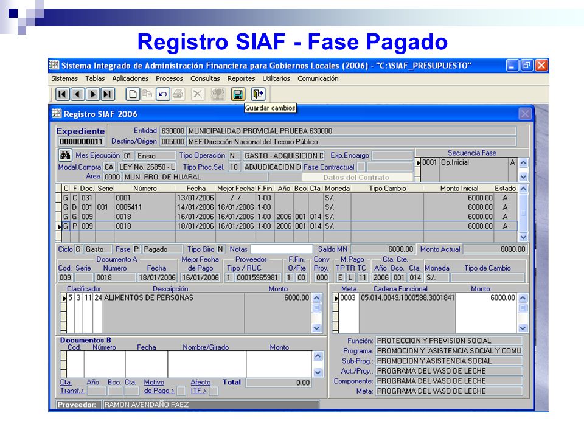Click the Proveedor RUC field 00015965981
The width and height of the screenshot is (584, 438).
[257, 277]
